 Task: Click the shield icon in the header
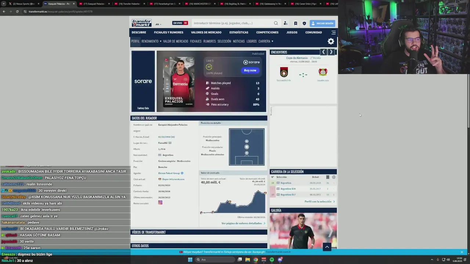coord(304,23)
